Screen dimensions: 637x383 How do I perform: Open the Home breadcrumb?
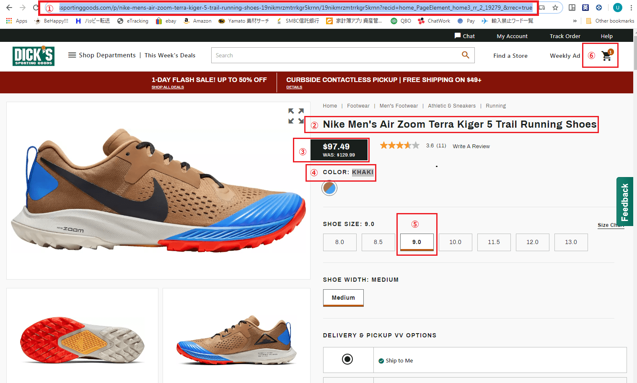pos(330,106)
